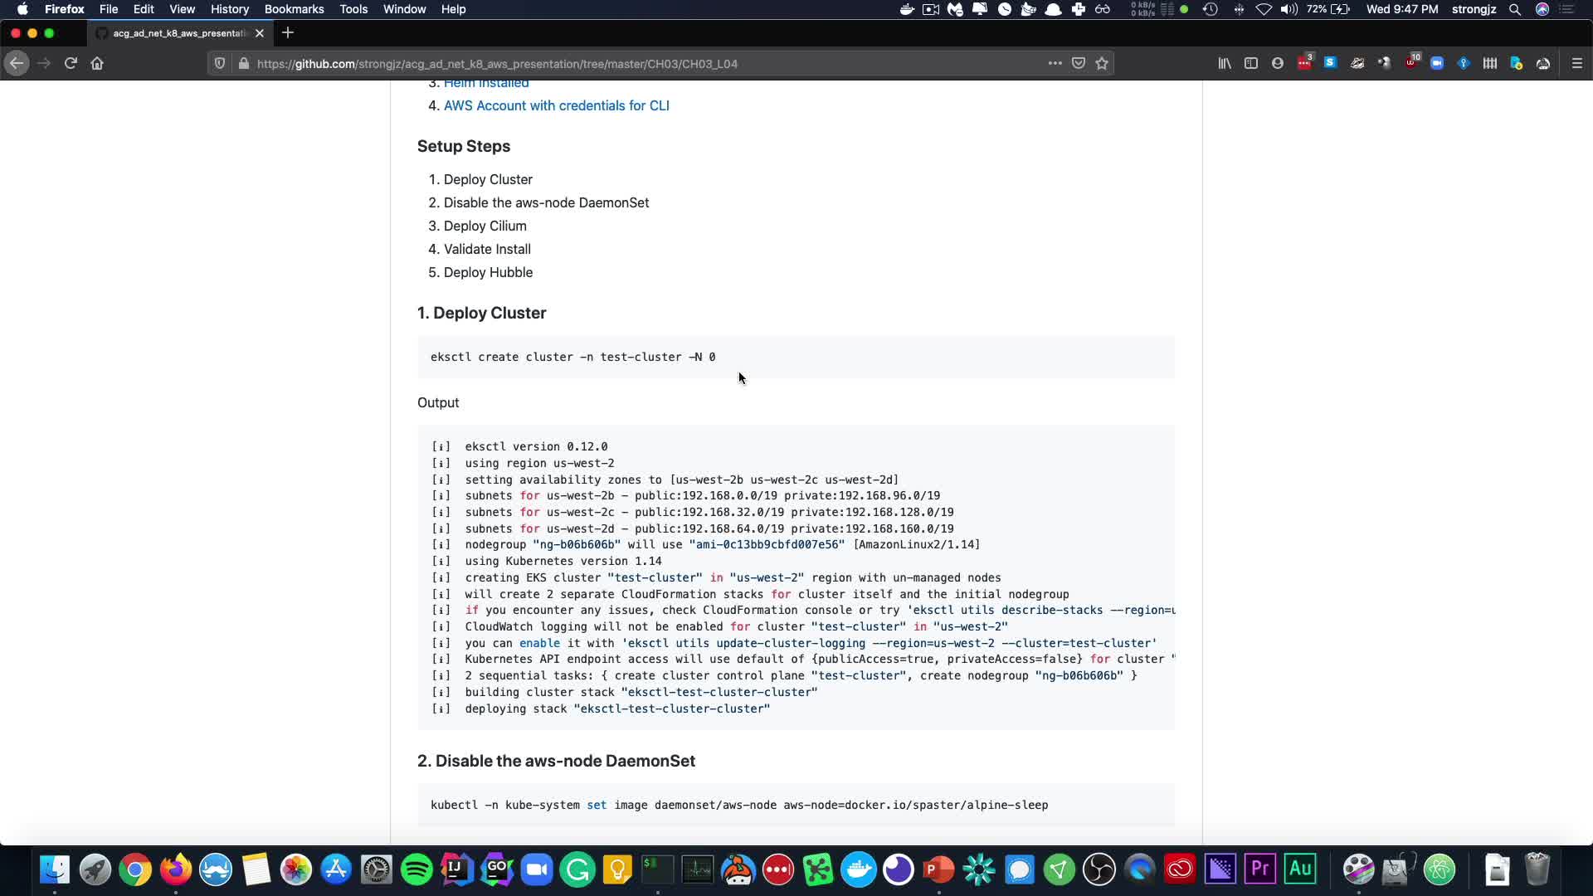Open Firefox Library icon
This screenshot has width=1593, height=896.
click(x=1225, y=63)
